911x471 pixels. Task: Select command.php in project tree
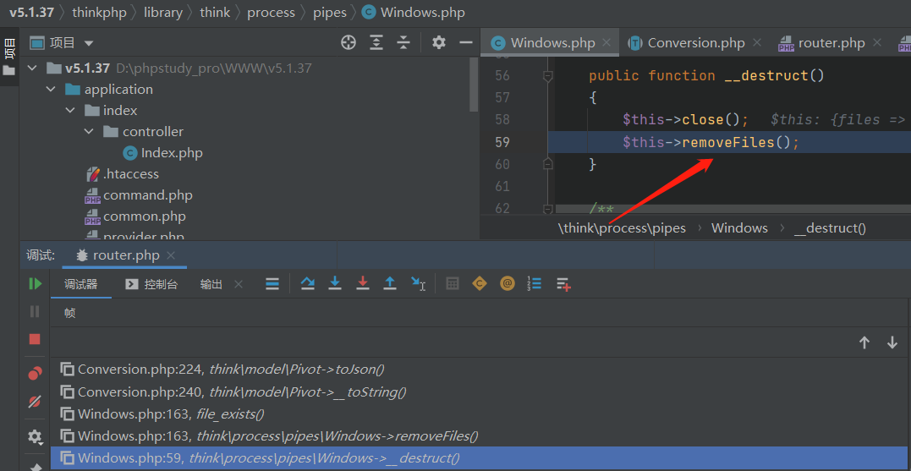pos(138,195)
